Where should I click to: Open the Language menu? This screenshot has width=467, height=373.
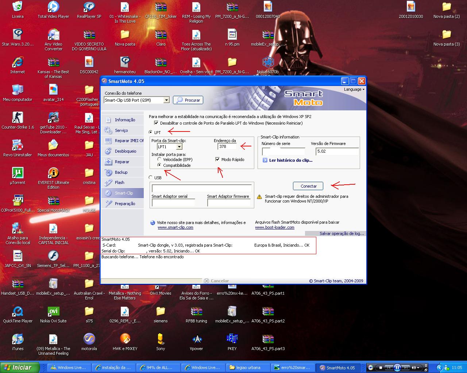[x=354, y=89]
